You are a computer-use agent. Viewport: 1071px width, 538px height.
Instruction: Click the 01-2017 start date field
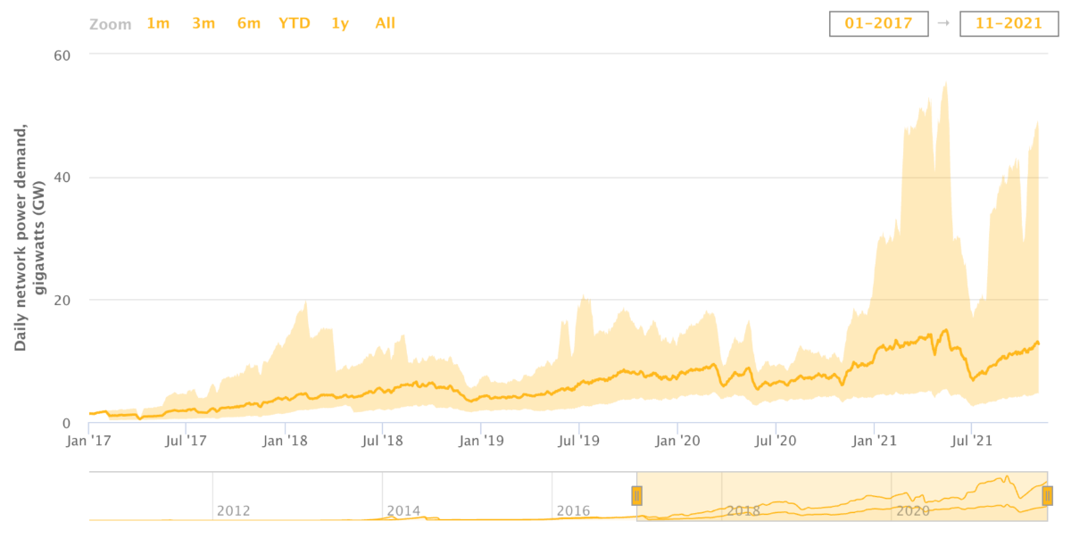(x=878, y=24)
